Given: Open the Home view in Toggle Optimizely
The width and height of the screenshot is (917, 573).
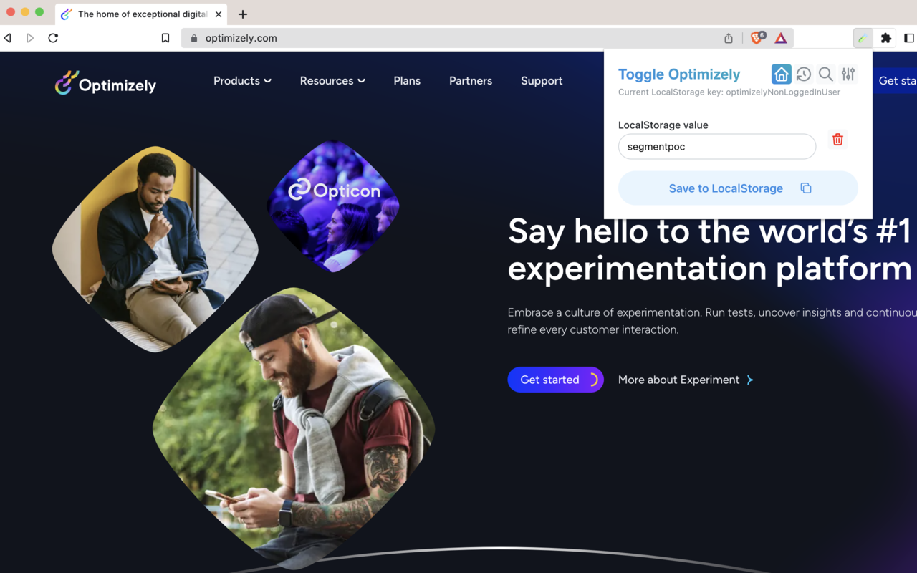Looking at the screenshot, I should point(781,74).
